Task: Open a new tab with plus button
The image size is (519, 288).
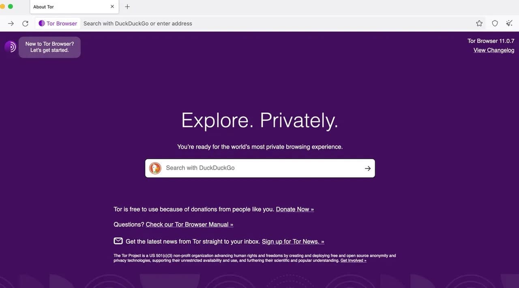Action: coord(127,7)
